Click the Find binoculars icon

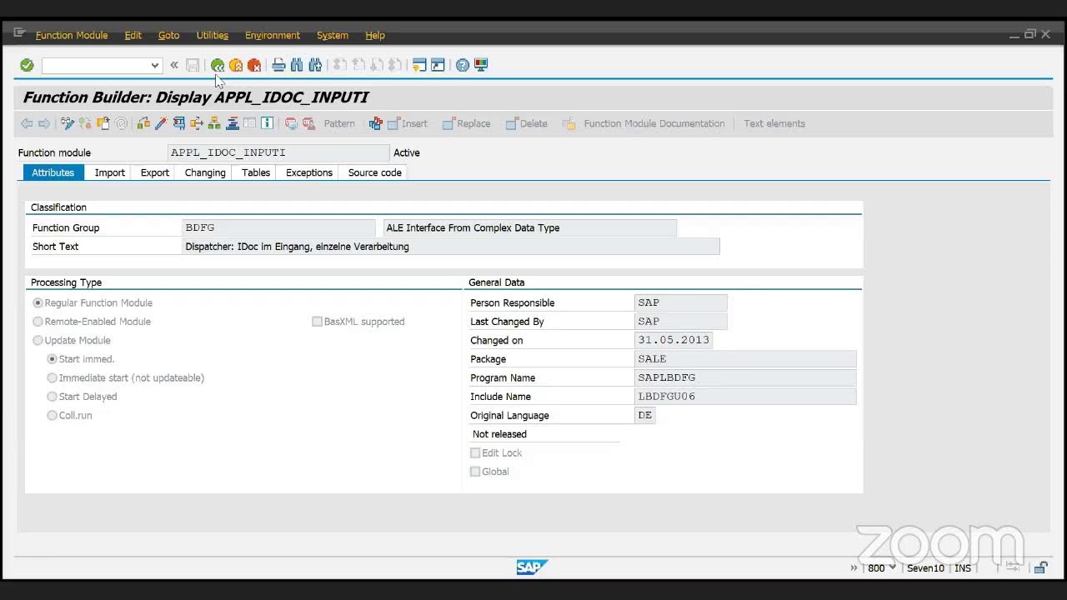[x=297, y=65]
